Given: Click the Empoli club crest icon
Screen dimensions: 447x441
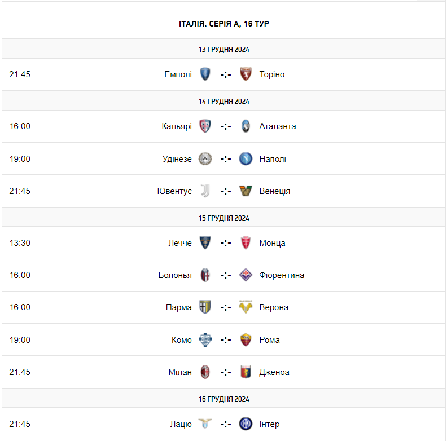Looking at the screenshot, I should pos(205,74).
